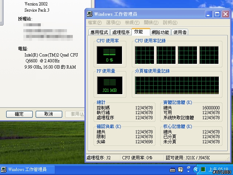
Task: Switch to the 處理程序 tab
Action: pyautogui.click(x=121, y=32)
